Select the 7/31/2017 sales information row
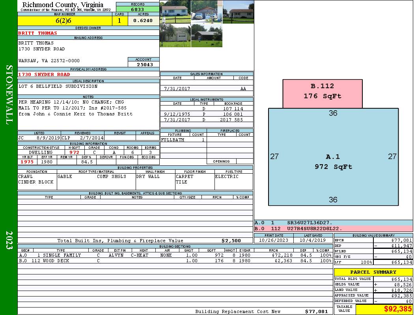This screenshot has height=315, width=414. [x=207, y=89]
